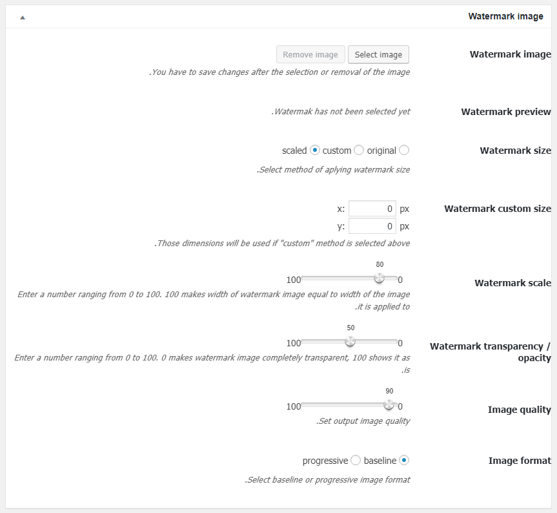The width and height of the screenshot is (557, 513).
Task: Choose the baseline image format
Action: [x=404, y=461]
